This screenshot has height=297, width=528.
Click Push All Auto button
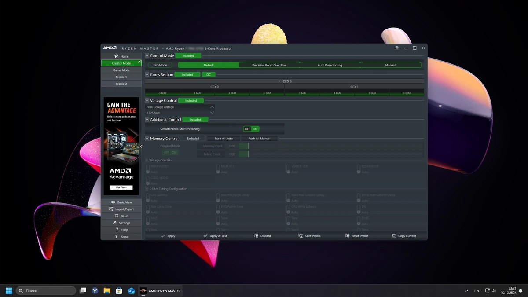pos(224,139)
